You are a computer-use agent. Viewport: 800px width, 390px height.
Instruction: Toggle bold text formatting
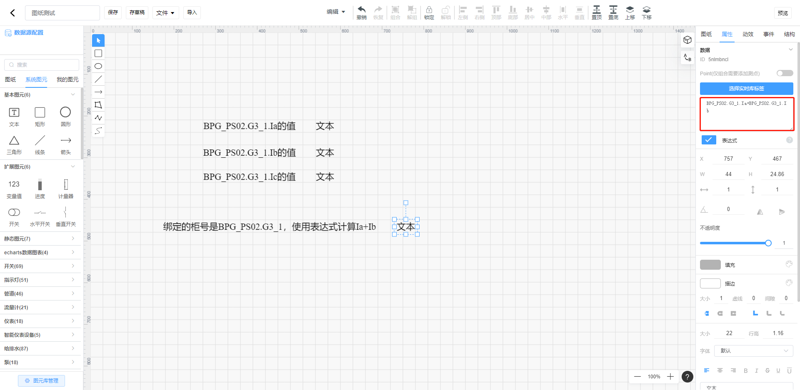(745, 370)
